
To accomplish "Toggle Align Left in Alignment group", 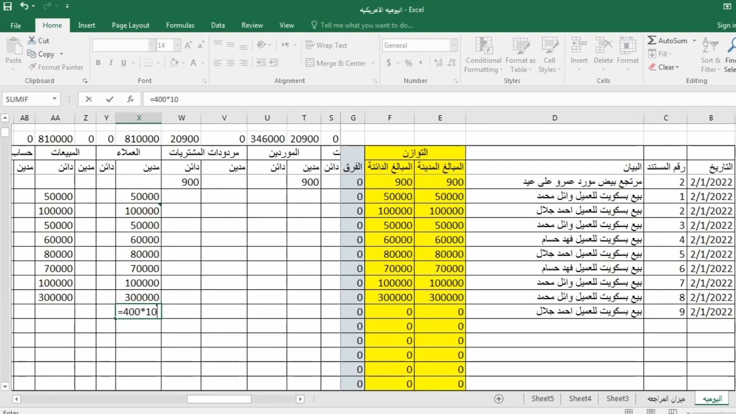I will pyautogui.click(x=217, y=63).
